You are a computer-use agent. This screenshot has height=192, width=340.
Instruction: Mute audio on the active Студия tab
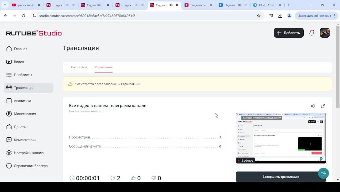(171, 5)
